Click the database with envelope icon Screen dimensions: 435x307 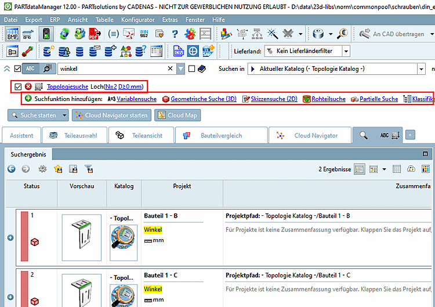click(x=95, y=51)
